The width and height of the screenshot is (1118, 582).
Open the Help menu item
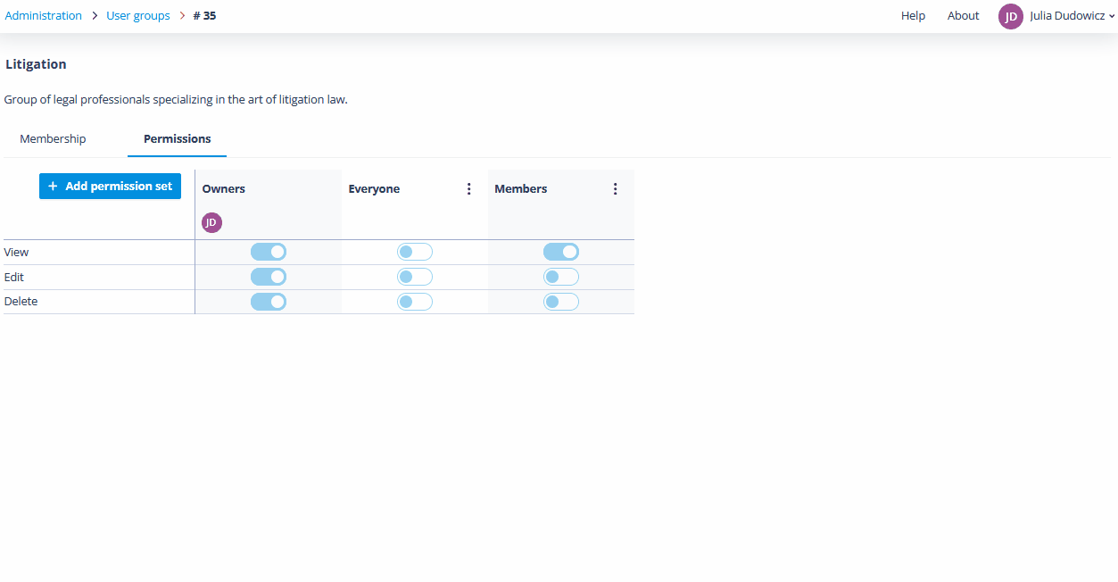pyautogui.click(x=913, y=16)
